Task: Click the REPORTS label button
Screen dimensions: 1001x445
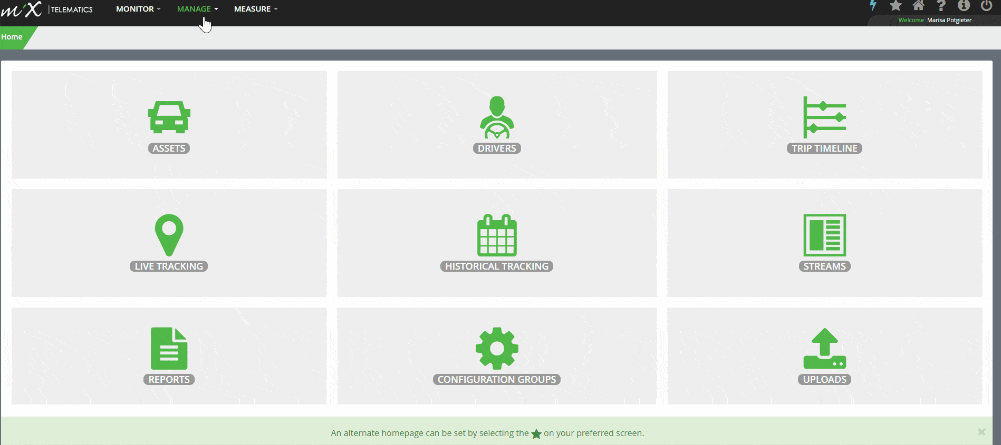Action: pyautogui.click(x=169, y=380)
